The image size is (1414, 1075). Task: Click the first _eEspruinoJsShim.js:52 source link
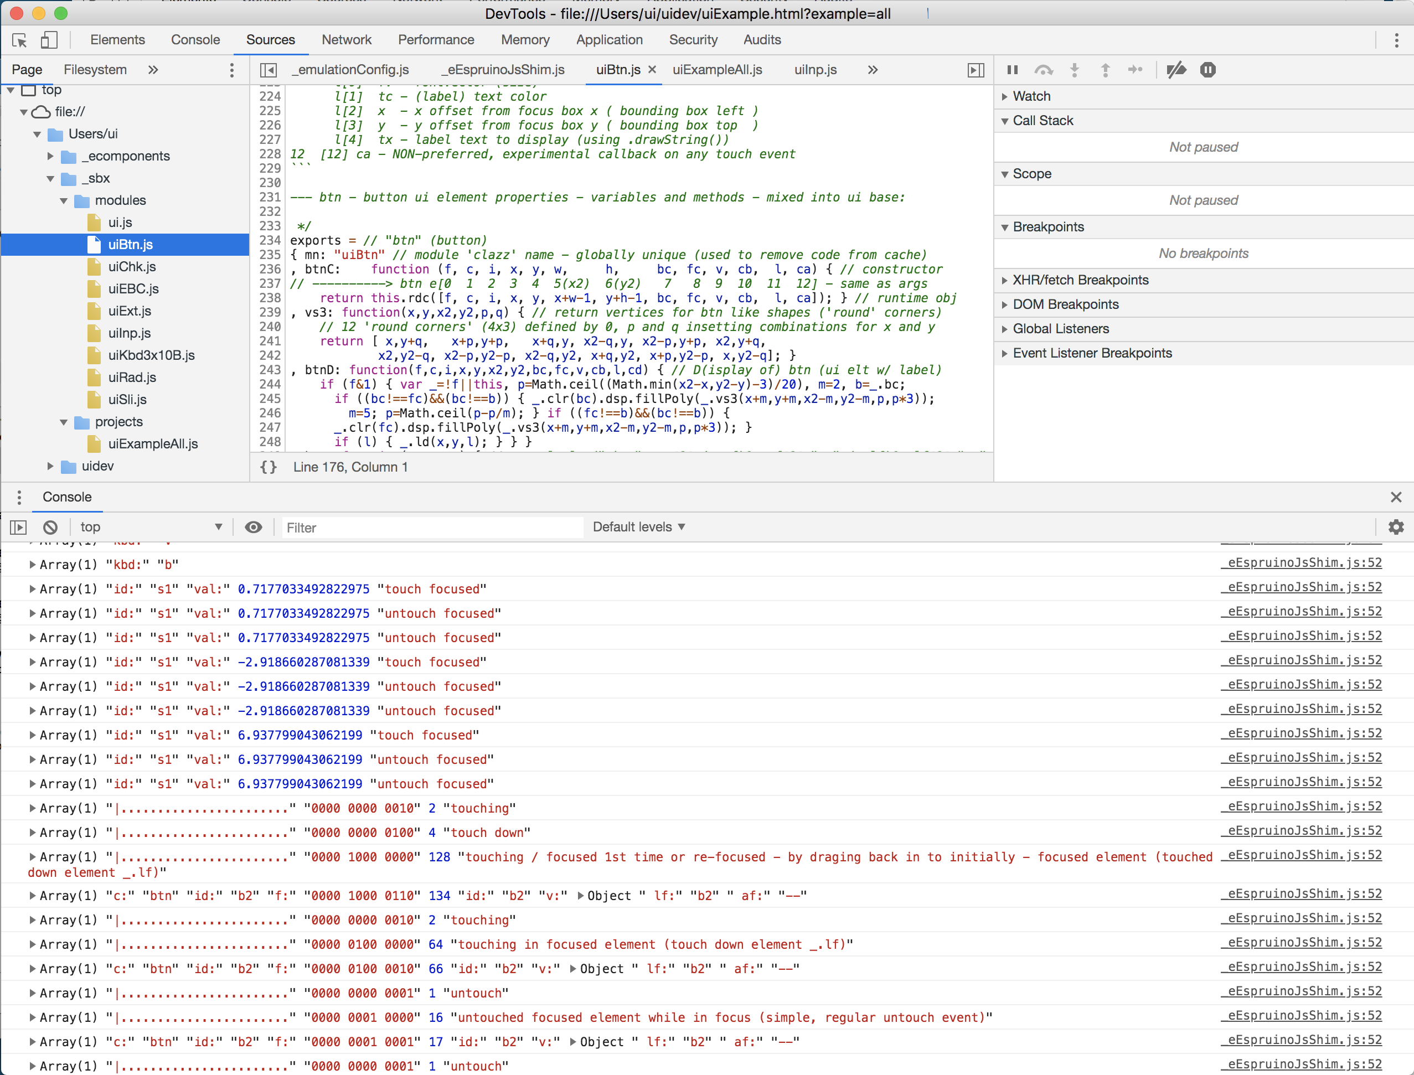pyautogui.click(x=1301, y=563)
